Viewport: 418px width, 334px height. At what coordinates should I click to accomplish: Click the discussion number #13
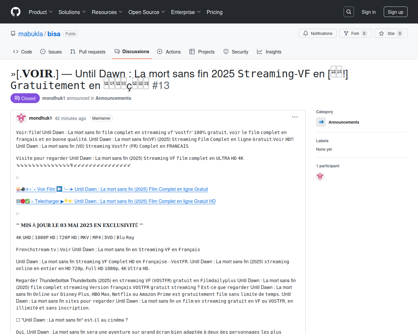click(x=161, y=85)
